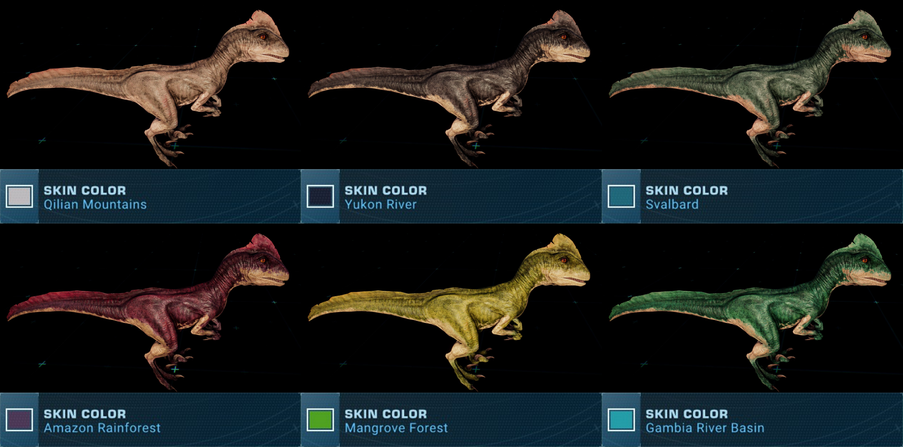
Task: Select the Gambia River Basin cyan swatch
Action: (621, 420)
